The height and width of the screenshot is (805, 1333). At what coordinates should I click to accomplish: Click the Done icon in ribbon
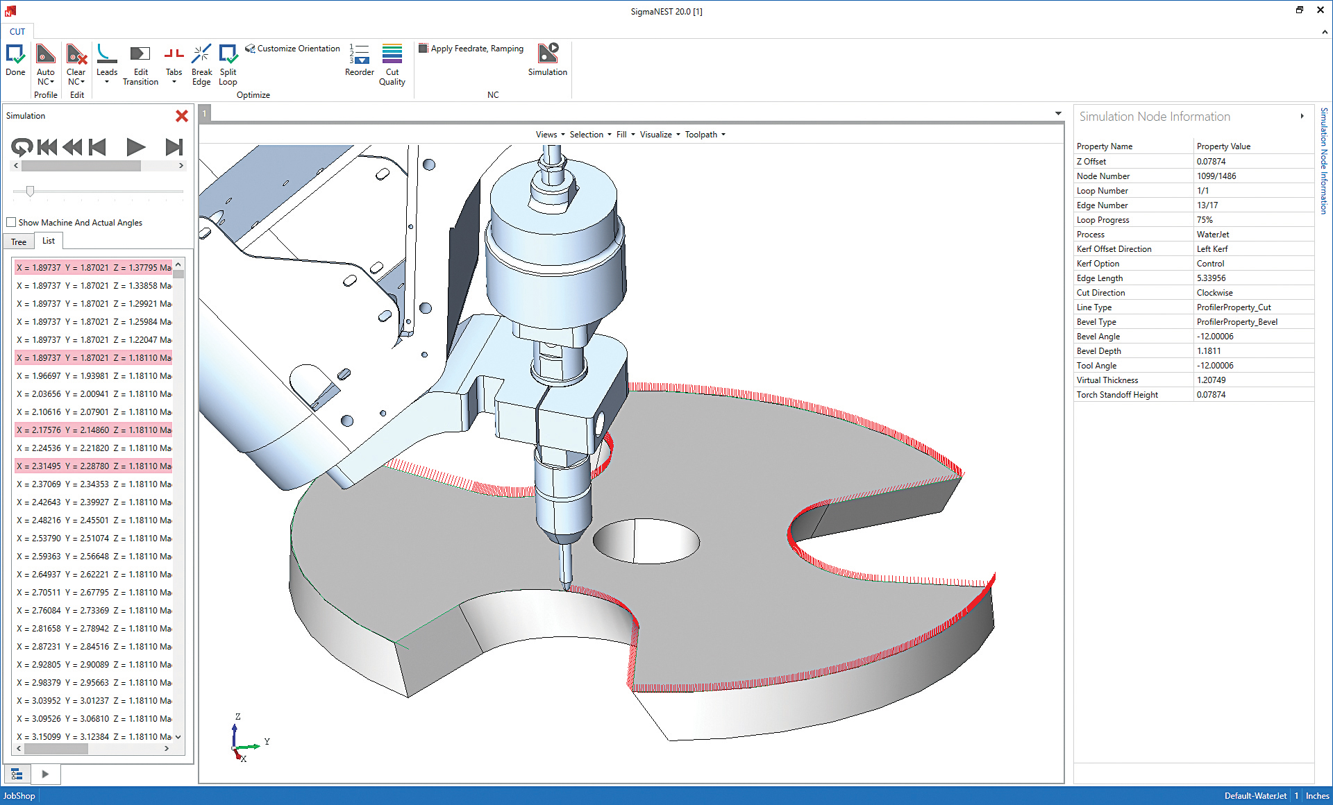(15, 55)
